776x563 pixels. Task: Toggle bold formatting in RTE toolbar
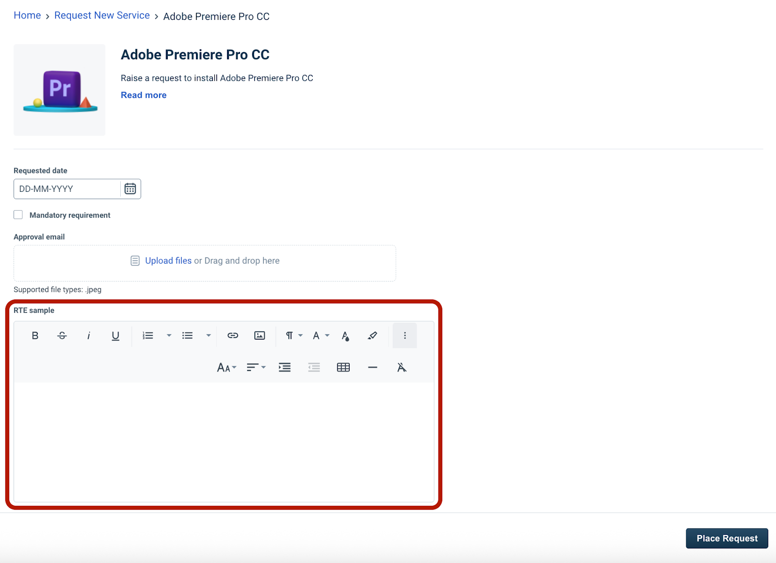point(35,335)
